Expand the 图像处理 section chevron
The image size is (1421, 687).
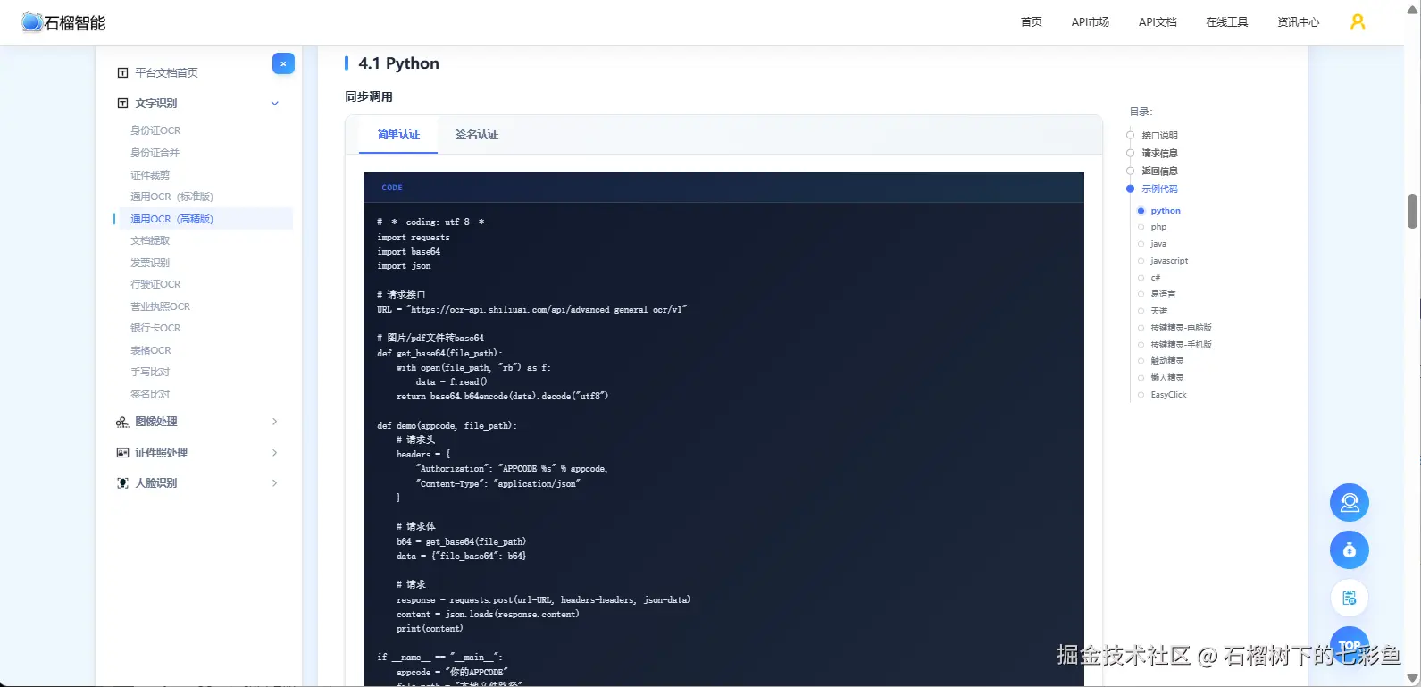click(275, 422)
